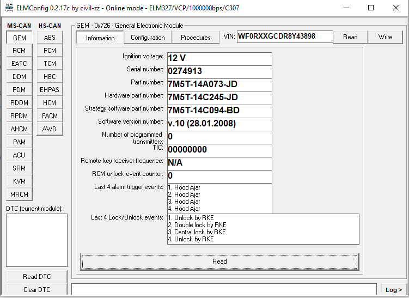Click the wide Read button at bottom
Viewport: 409px width, 298px height.
219,261
